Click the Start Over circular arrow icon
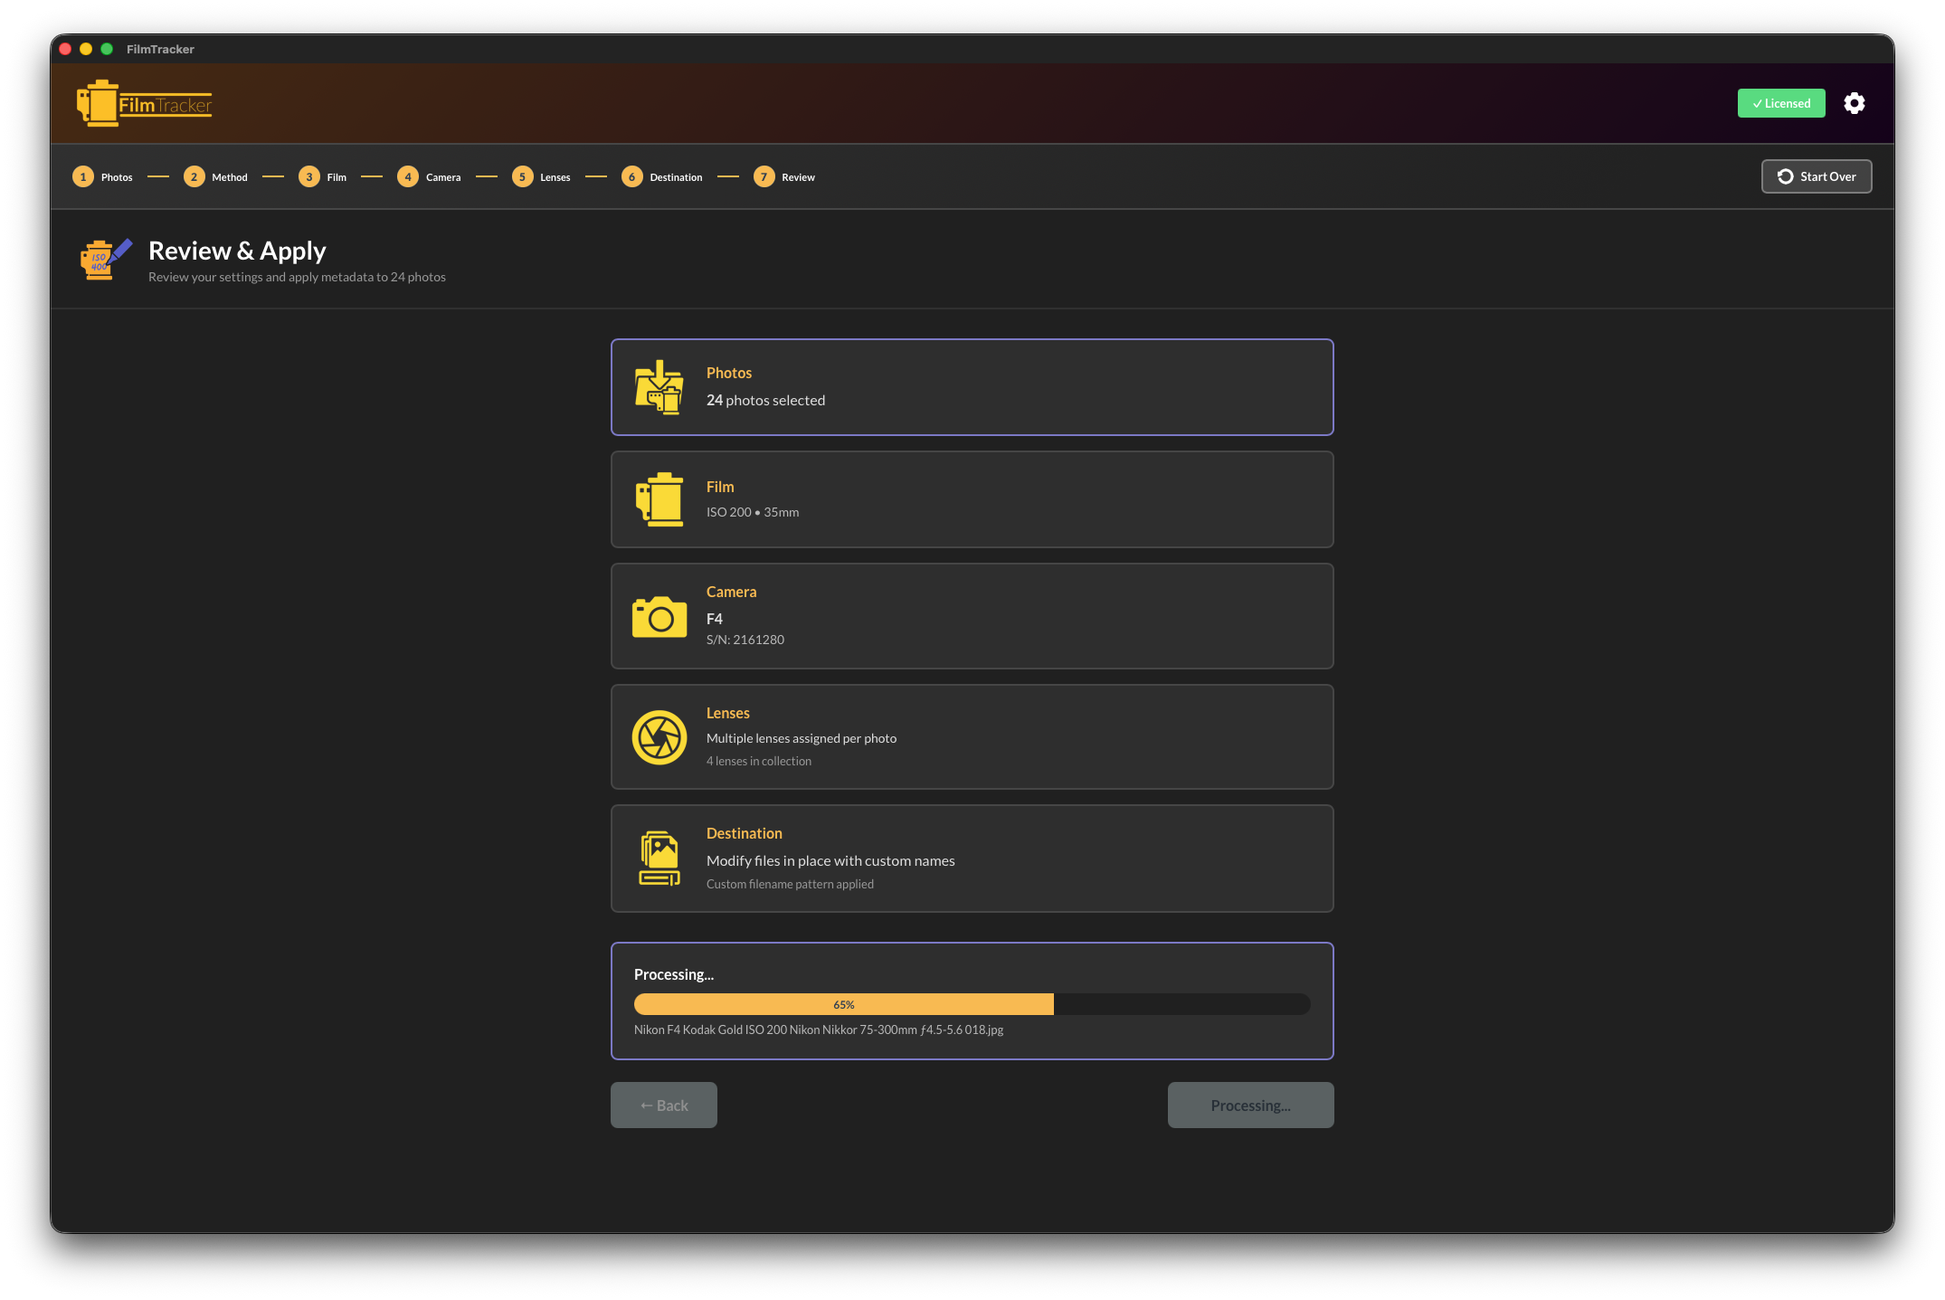 click(x=1785, y=176)
